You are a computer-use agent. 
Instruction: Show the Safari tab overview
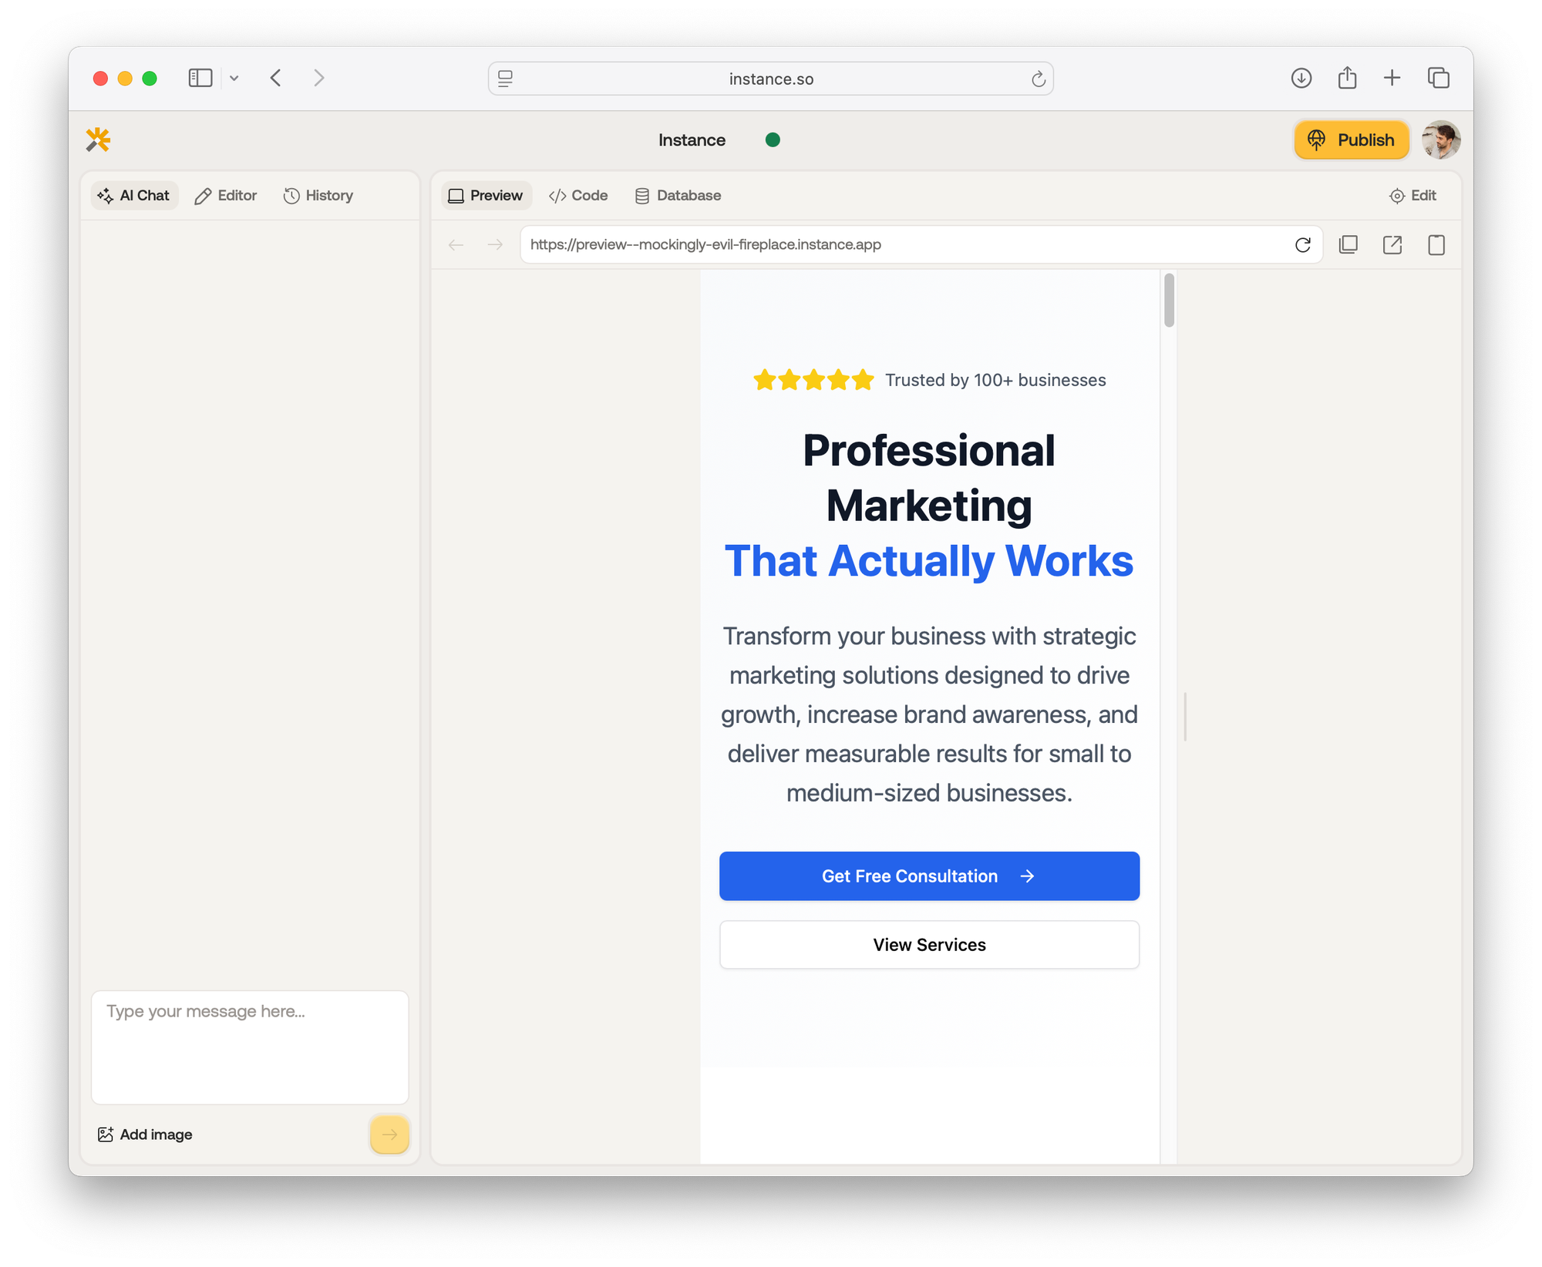click(1438, 78)
